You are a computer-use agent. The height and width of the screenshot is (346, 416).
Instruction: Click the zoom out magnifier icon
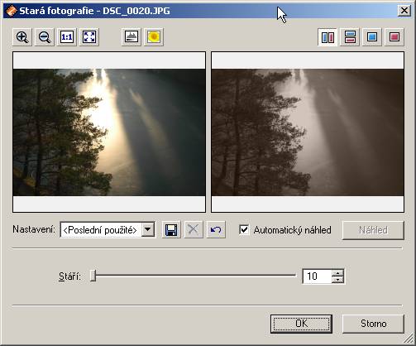tap(45, 37)
